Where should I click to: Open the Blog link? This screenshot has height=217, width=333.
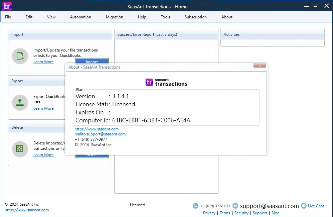[276, 213]
